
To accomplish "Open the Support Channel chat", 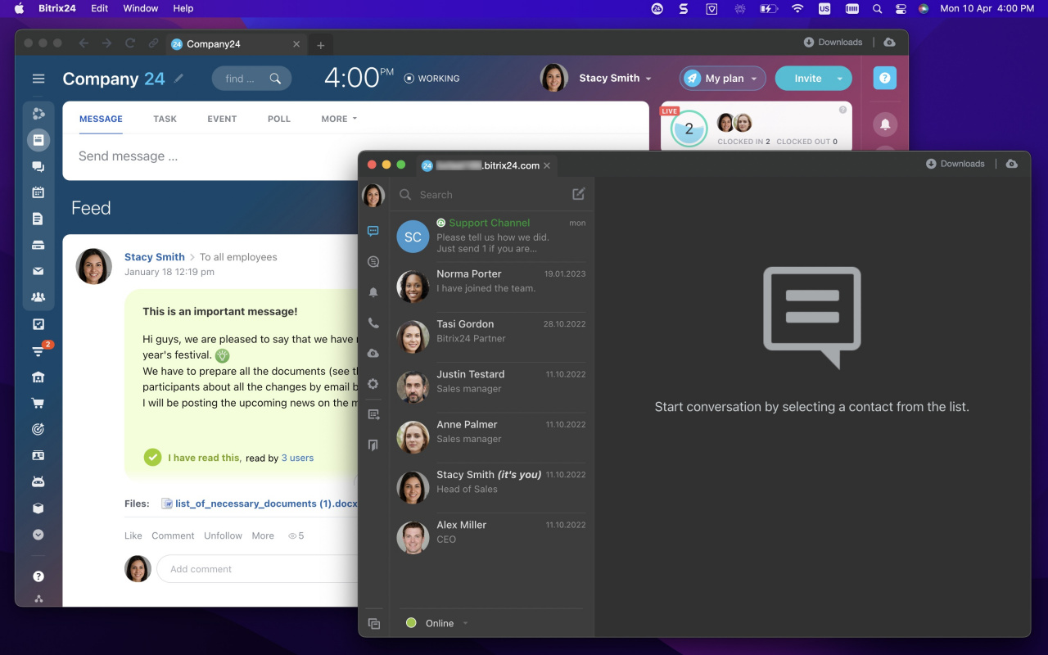I will [491, 237].
